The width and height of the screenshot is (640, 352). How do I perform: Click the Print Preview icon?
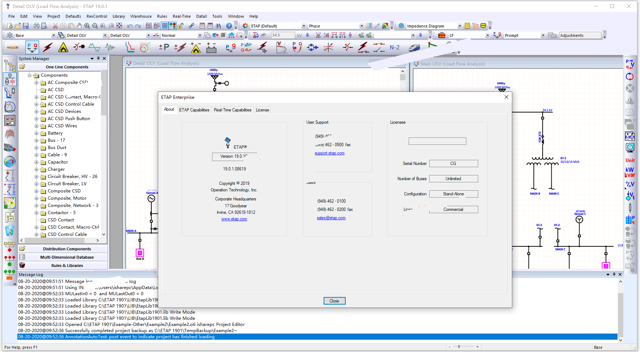(x=45, y=26)
